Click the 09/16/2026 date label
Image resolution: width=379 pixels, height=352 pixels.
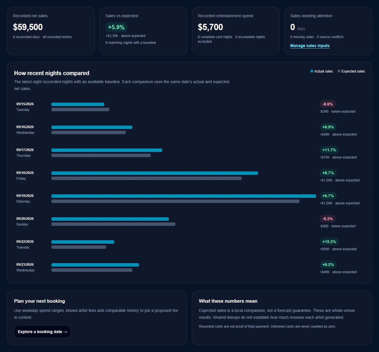click(25, 127)
